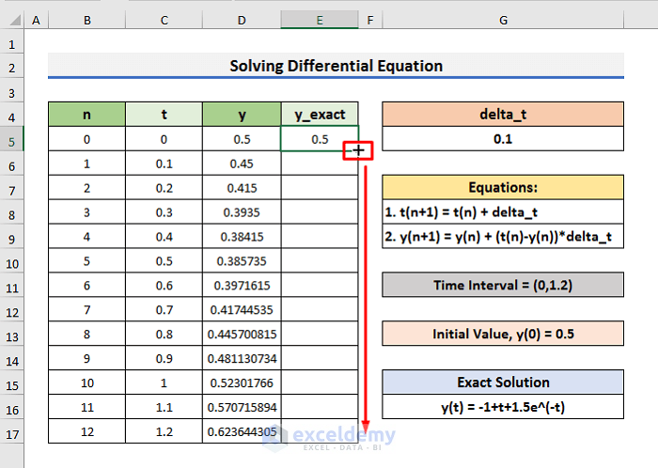Click the Equations heading cell
The width and height of the screenshot is (658, 468).
coord(503,187)
